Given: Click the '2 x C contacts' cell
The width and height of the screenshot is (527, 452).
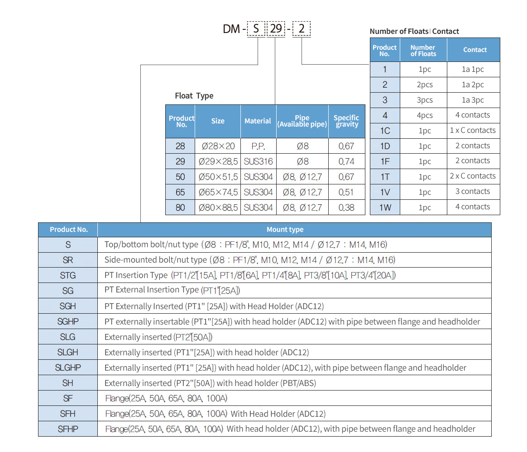Looking at the screenshot, I should click(474, 176).
